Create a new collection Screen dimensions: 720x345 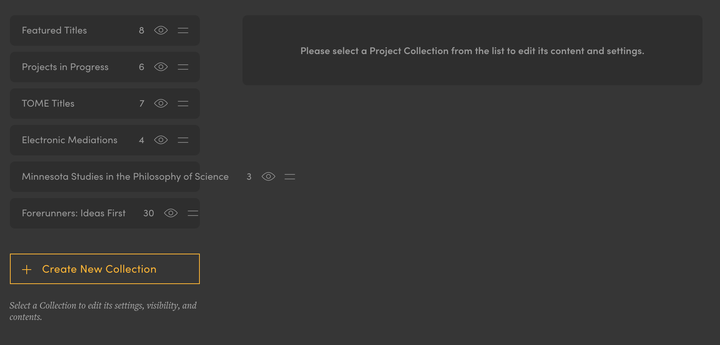tap(105, 269)
